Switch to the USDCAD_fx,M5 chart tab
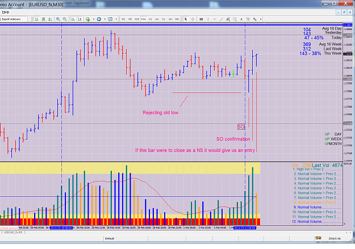Viewport: 355px width, 249px height. click(x=13, y=233)
